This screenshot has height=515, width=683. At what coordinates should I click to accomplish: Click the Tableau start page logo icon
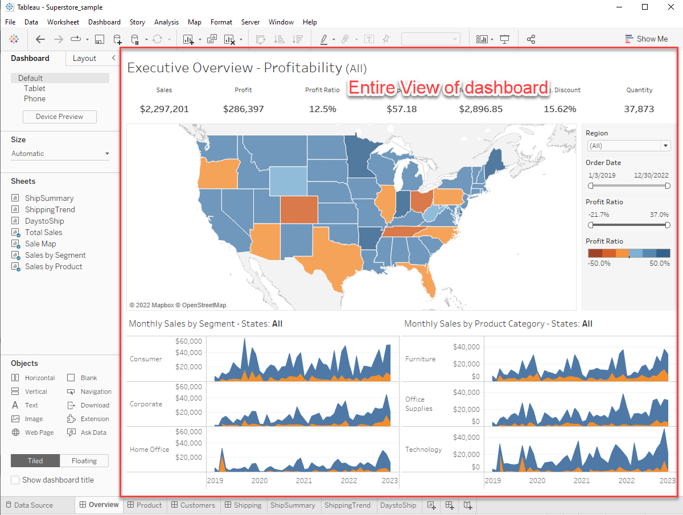(14, 39)
